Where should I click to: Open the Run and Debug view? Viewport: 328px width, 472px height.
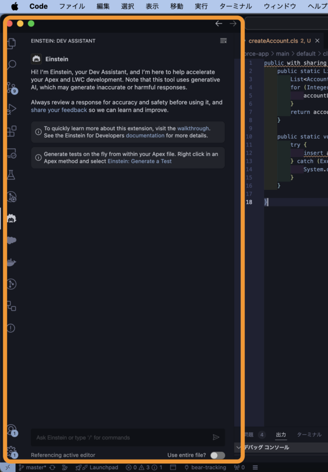tap(11, 109)
